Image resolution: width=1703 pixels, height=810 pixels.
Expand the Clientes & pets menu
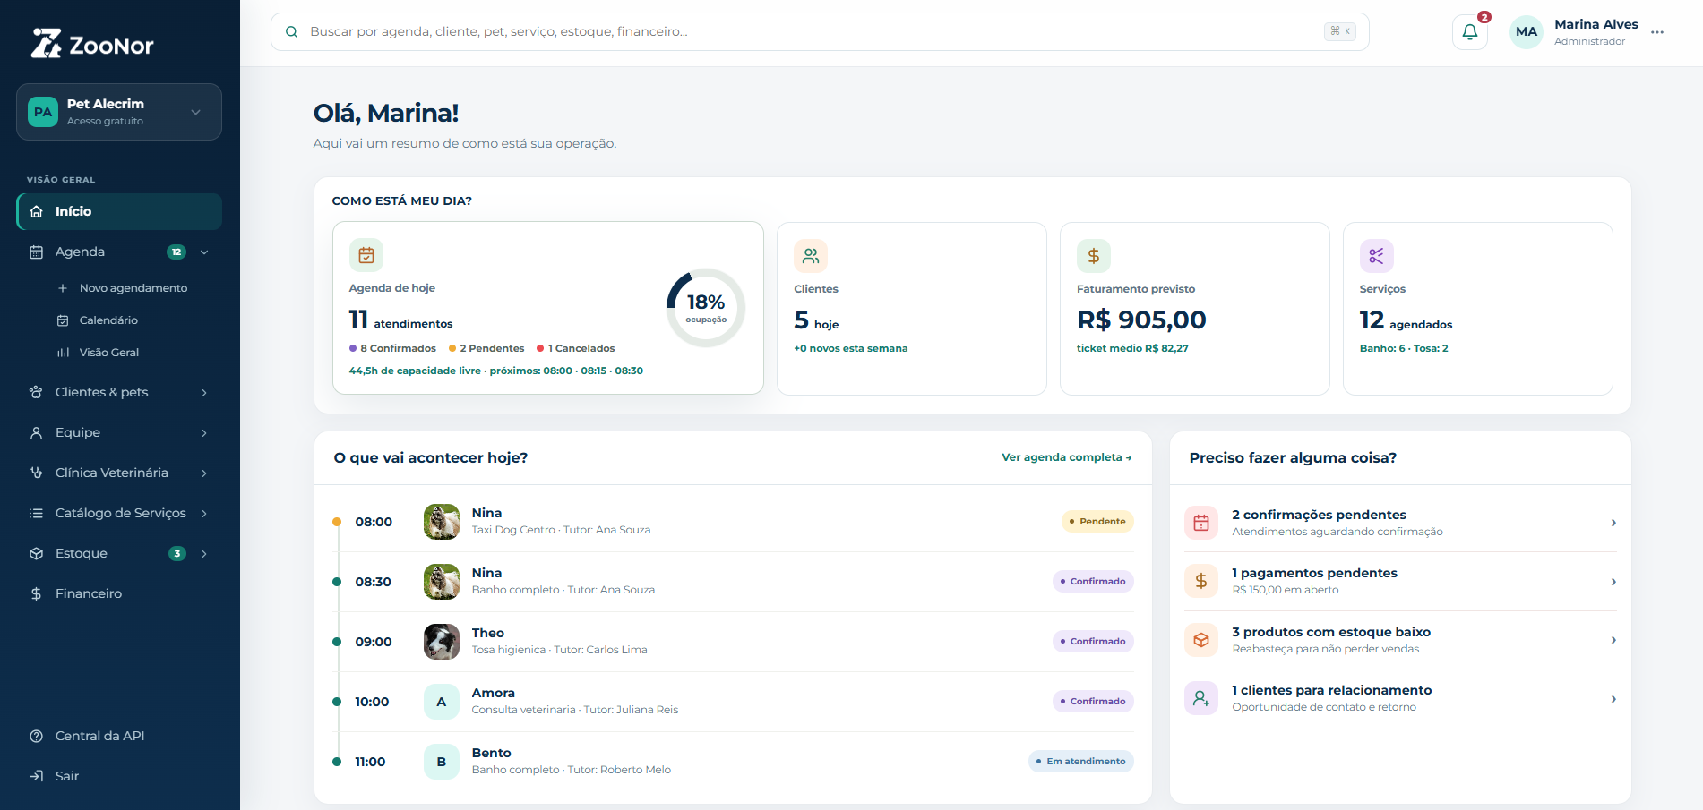click(119, 392)
